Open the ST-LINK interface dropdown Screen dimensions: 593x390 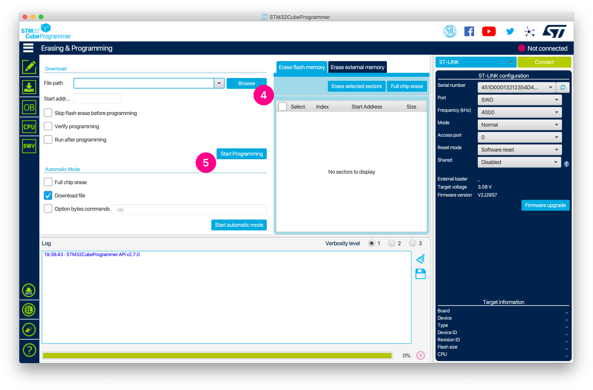(x=476, y=62)
